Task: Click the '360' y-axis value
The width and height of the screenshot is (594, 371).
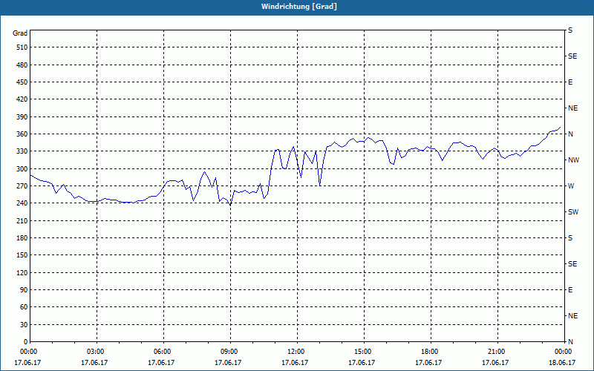Action: pyautogui.click(x=22, y=134)
